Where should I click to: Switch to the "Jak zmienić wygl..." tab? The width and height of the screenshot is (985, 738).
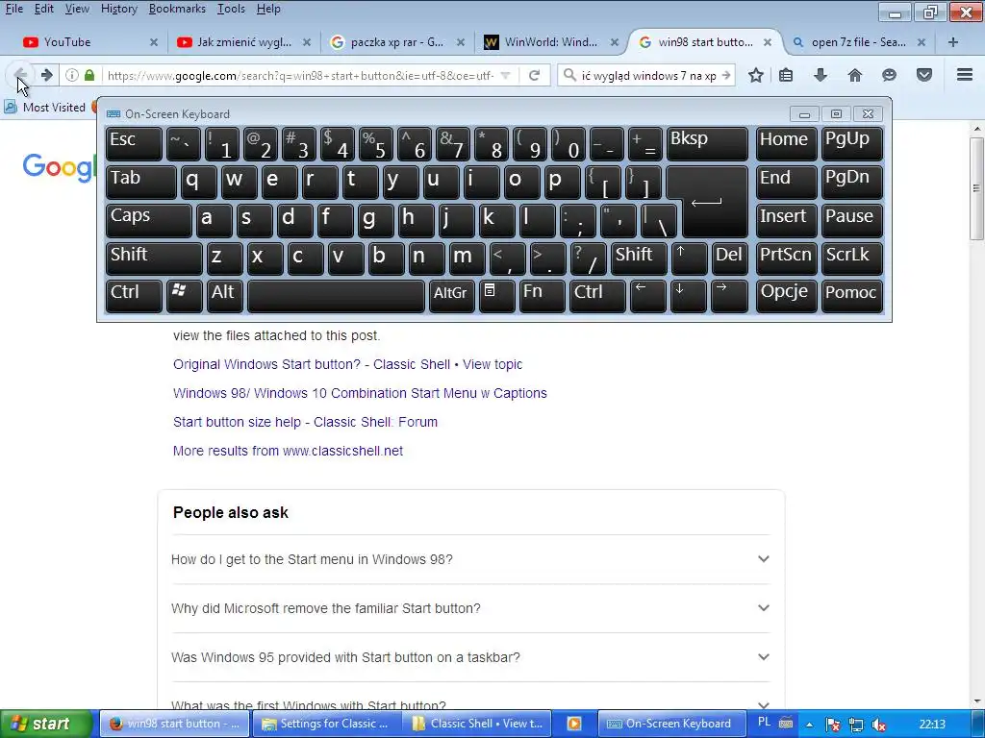pyautogui.click(x=243, y=42)
